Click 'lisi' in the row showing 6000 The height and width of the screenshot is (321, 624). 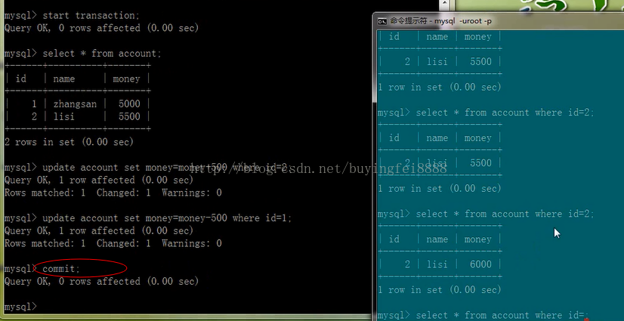pos(437,264)
